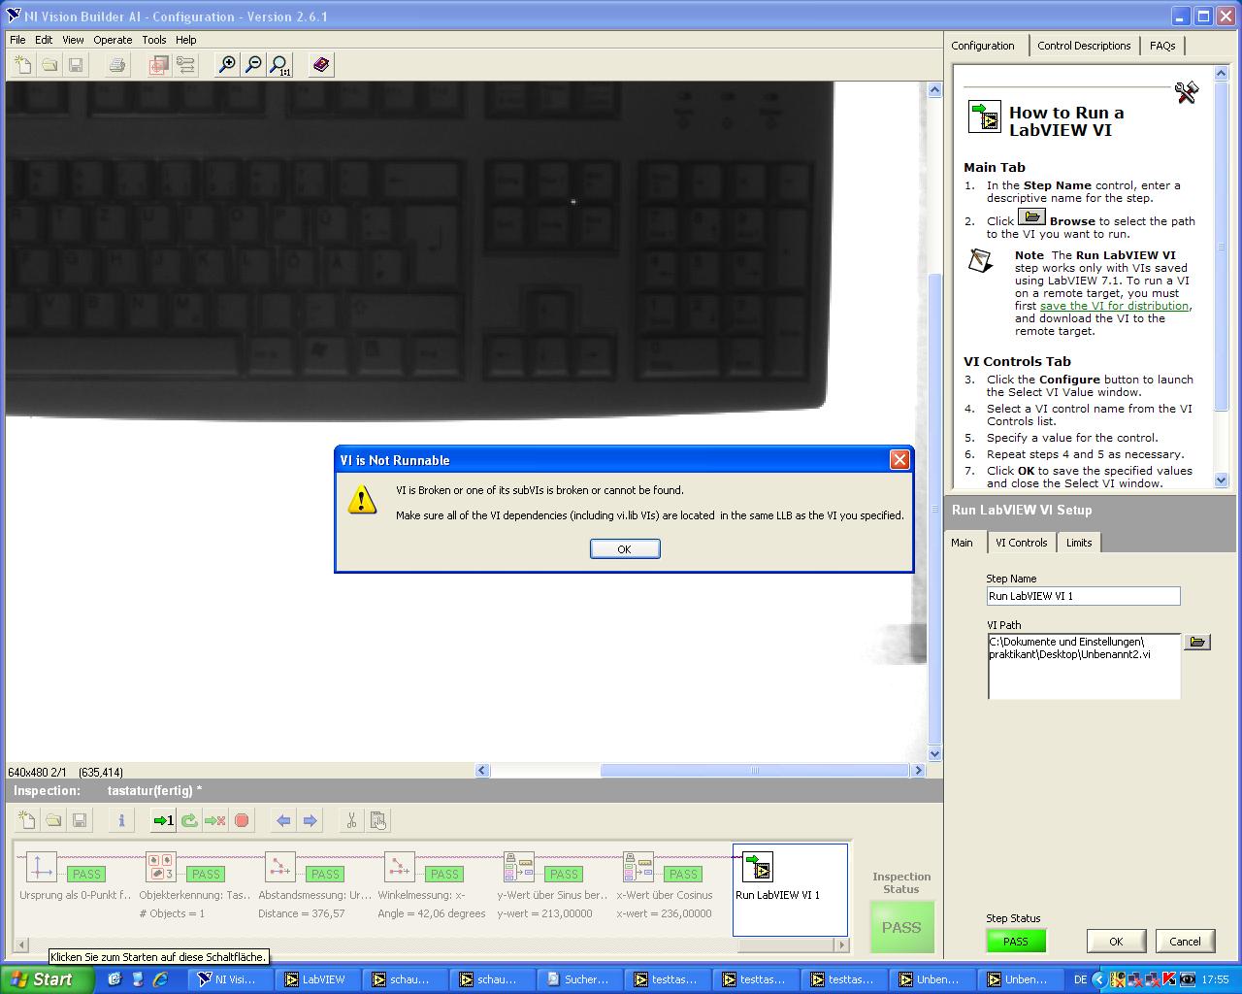Click the steps strip scroll right arrow

tap(841, 944)
